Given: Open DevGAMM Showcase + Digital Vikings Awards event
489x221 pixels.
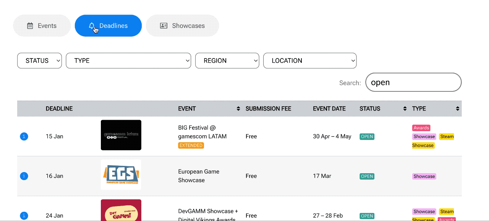Looking at the screenshot, I should pyautogui.click(x=208, y=215).
